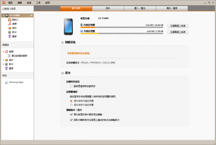This screenshot has width=216, height=145.
Task: View internal memory in browser button
Action: (178, 26)
